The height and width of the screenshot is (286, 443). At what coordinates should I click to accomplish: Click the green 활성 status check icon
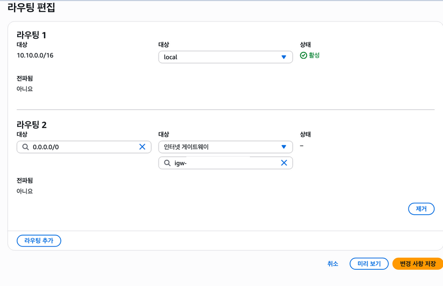pyautogui.click(x=303, y=56)
